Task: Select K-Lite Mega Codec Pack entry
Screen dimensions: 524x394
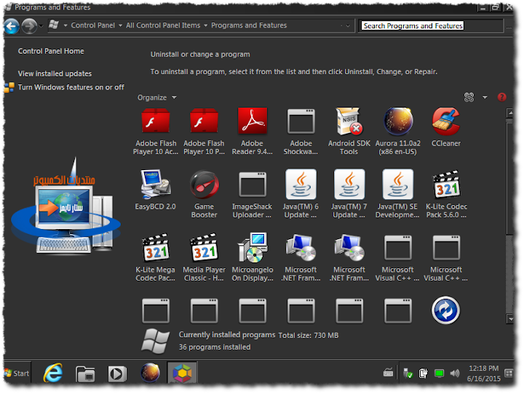Action: click(156, 258)
